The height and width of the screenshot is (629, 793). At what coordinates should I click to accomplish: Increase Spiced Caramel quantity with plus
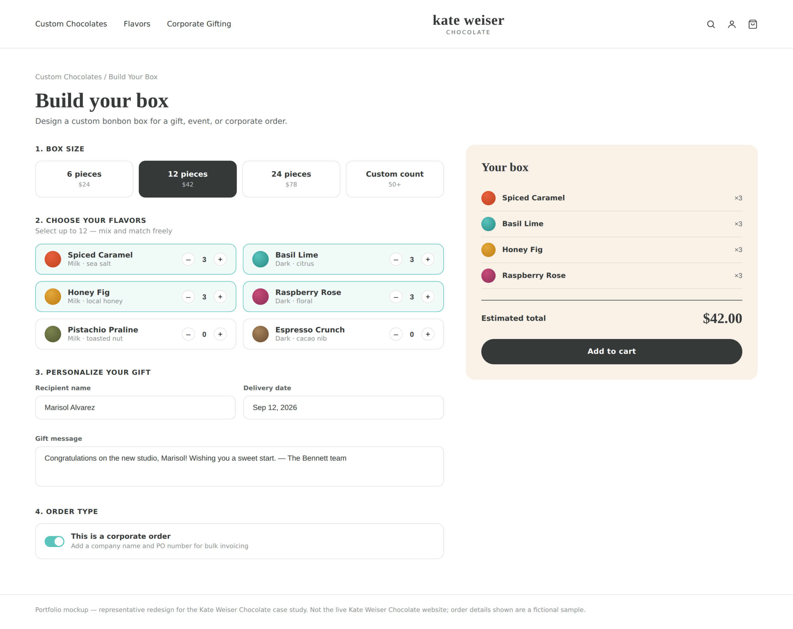(220, 259)
